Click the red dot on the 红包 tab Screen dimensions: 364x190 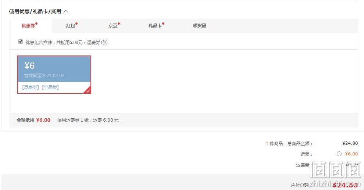[x=76, y=24]
